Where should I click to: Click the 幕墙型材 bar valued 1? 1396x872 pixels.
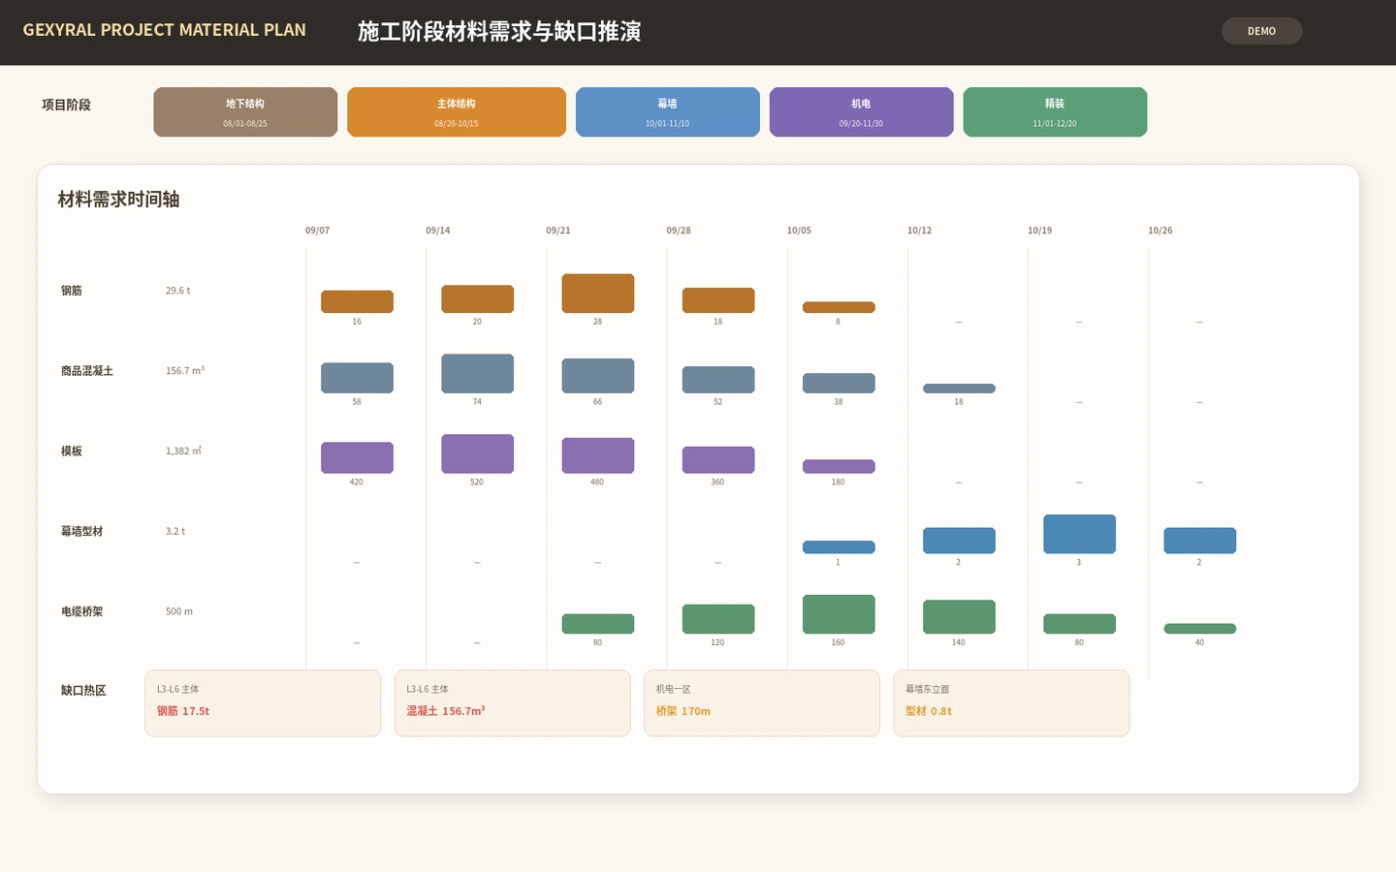(x=839, y=547)
